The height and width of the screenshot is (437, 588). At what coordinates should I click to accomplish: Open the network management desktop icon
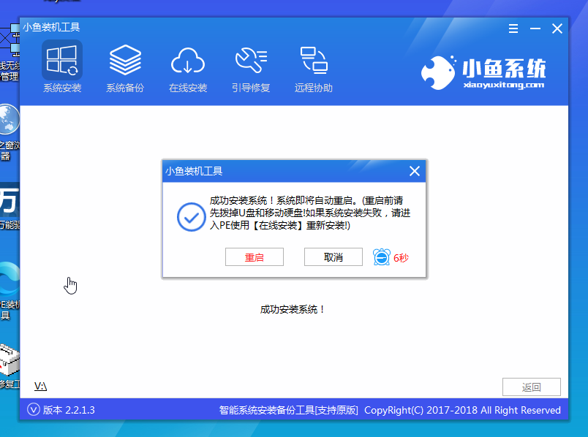click(x=10, y=44)
